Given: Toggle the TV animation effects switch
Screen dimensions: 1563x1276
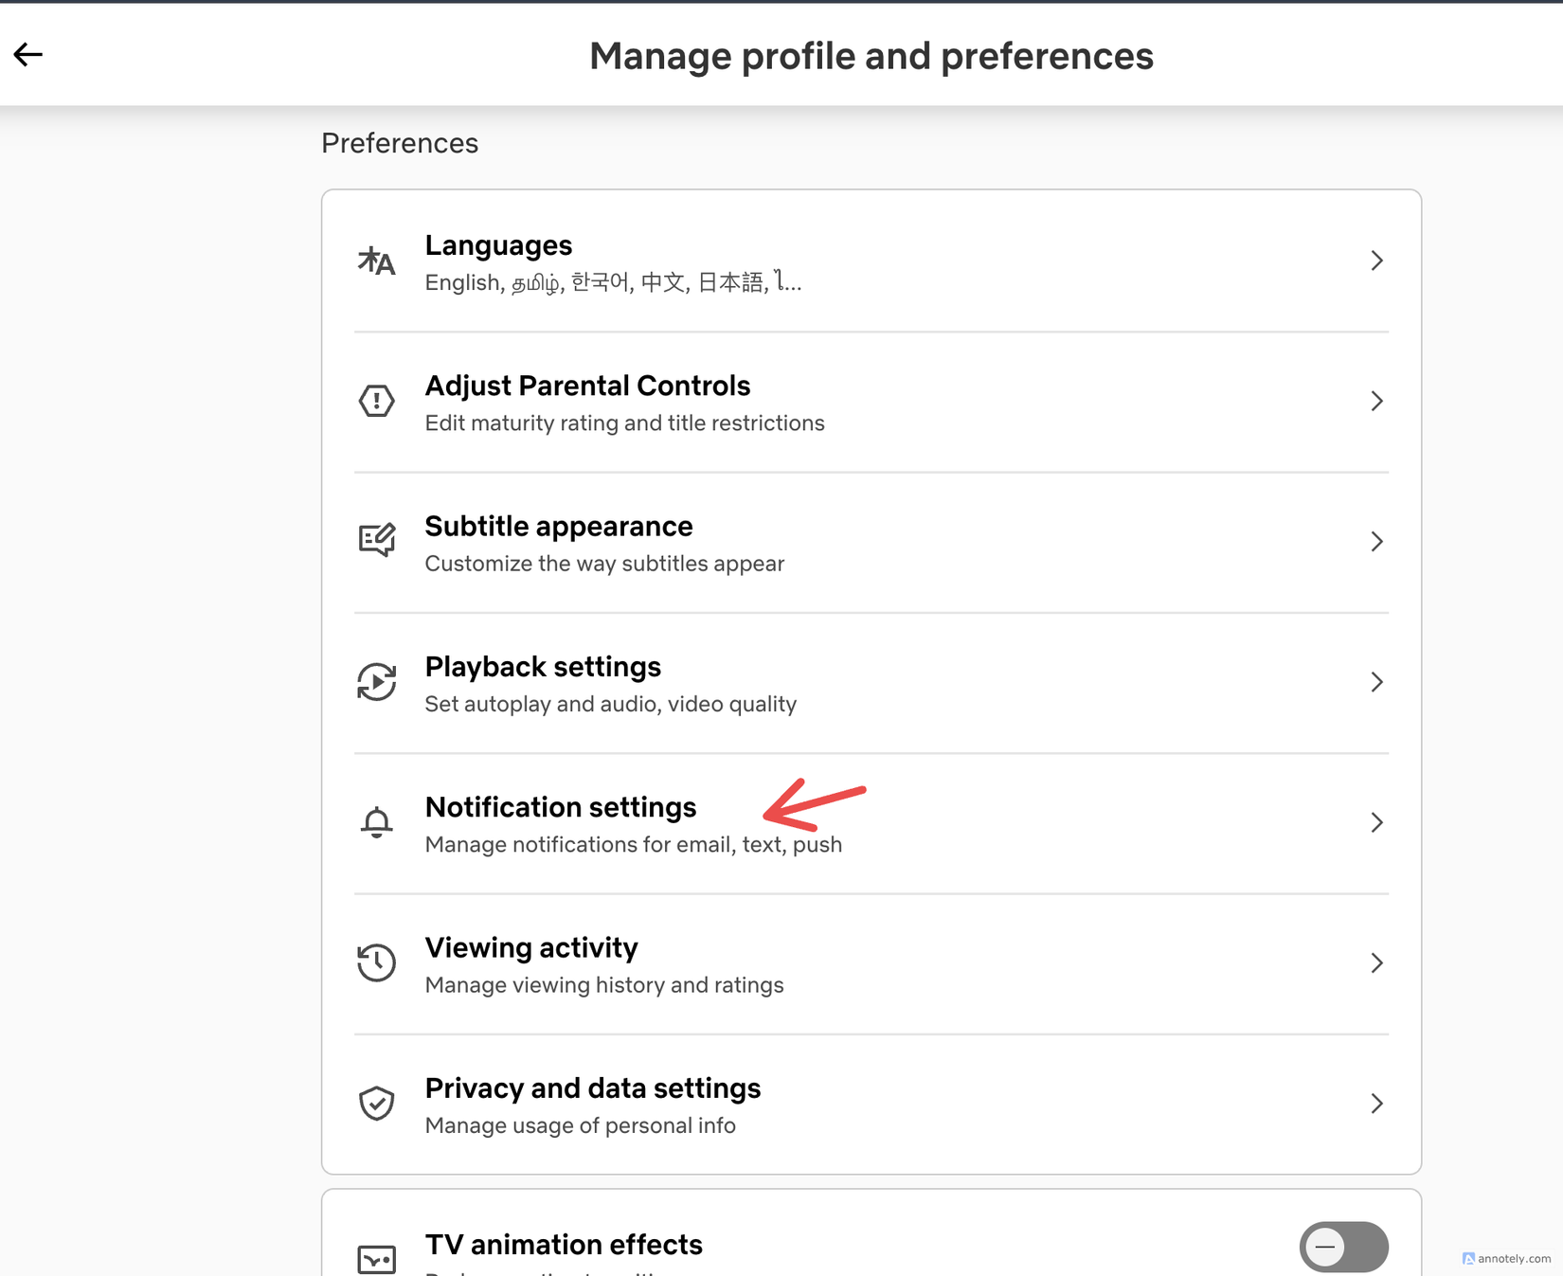Looking at the screenshot, I should [1343, 1247].
